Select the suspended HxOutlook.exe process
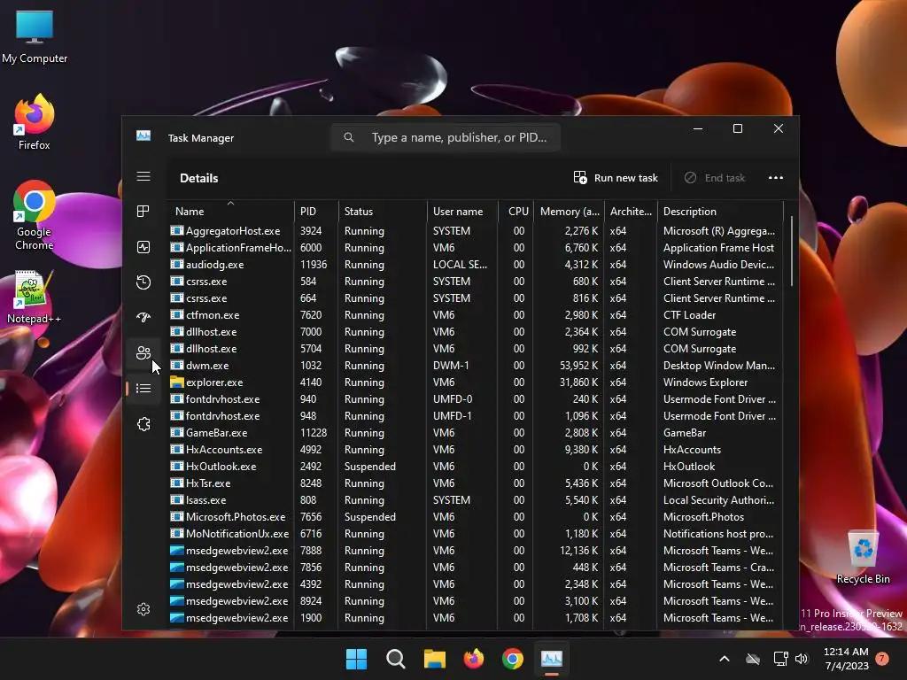Screen dimensions: 907x680 coord(476,466)
